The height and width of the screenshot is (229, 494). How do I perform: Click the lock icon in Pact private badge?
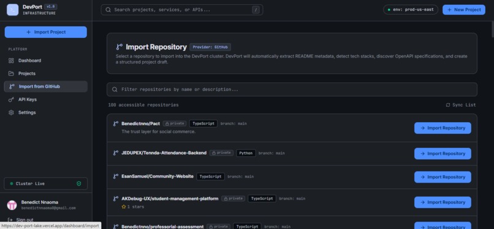[x=167, y=123]
